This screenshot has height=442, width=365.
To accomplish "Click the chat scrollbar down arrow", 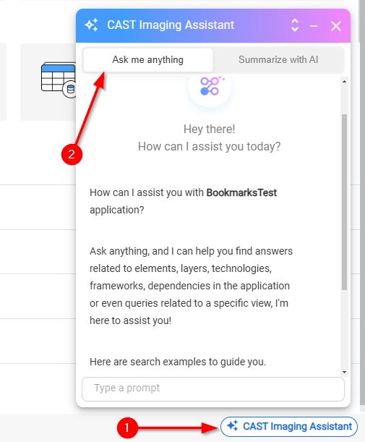I will tap(344, 372).
